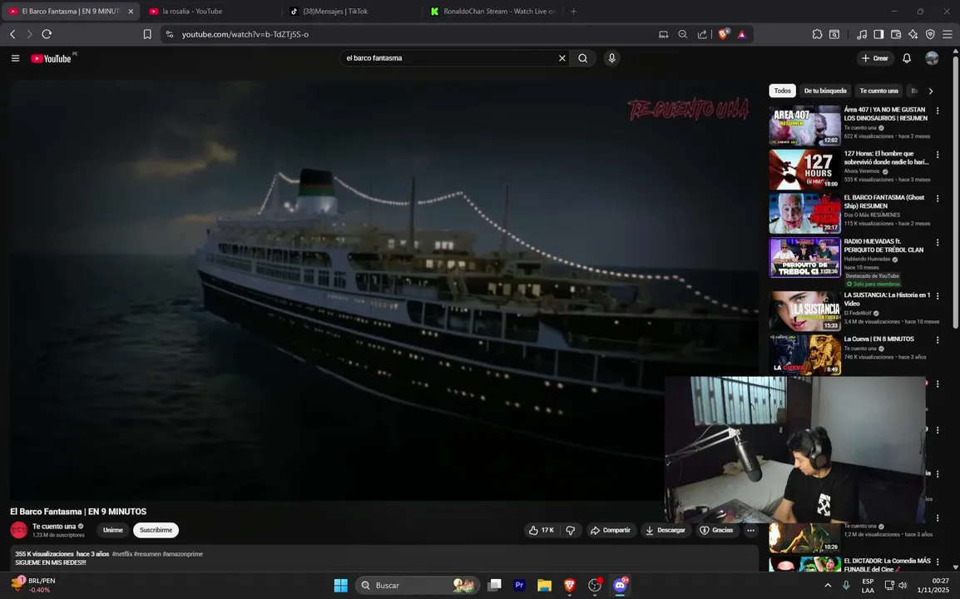Dislike the video
The width and height of the screenshot is (960, 599).
coord(571,531)
